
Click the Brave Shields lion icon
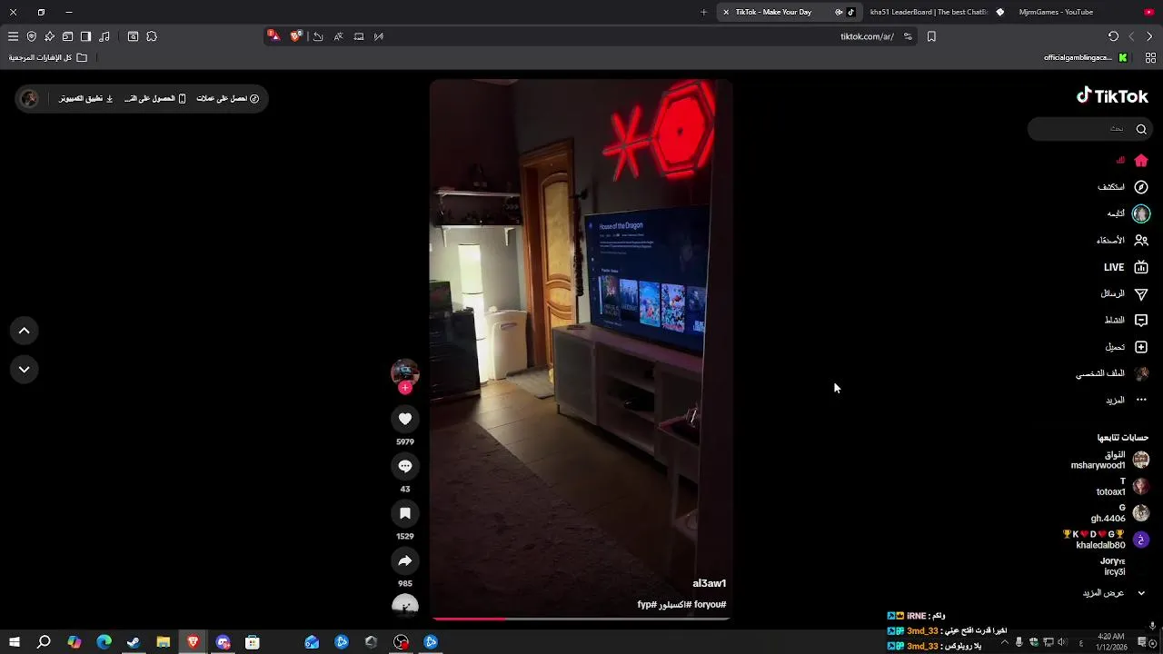(x=295, y=36)
